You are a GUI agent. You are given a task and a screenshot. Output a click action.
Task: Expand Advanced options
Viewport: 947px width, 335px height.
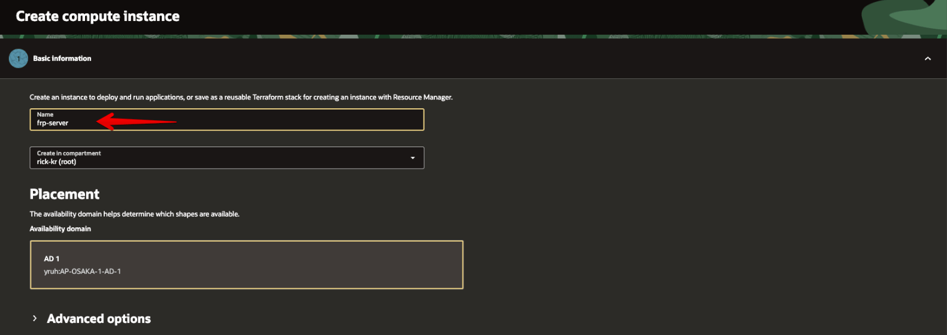point(35,318)
